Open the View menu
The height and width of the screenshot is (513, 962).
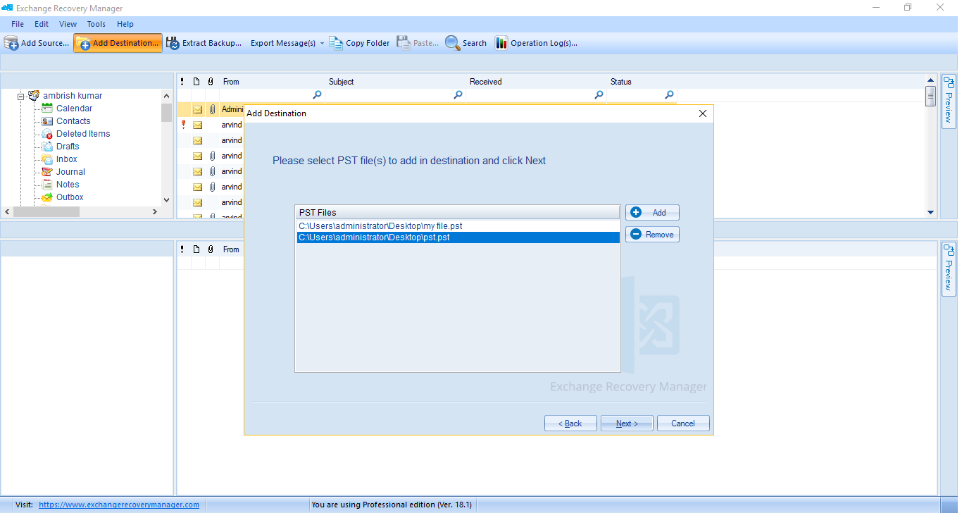(x=68, y=24)
